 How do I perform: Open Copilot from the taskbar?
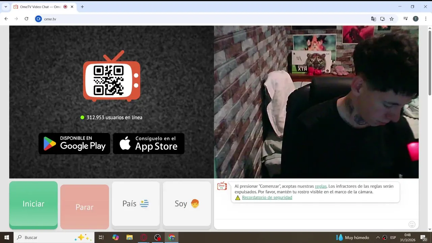116,238
